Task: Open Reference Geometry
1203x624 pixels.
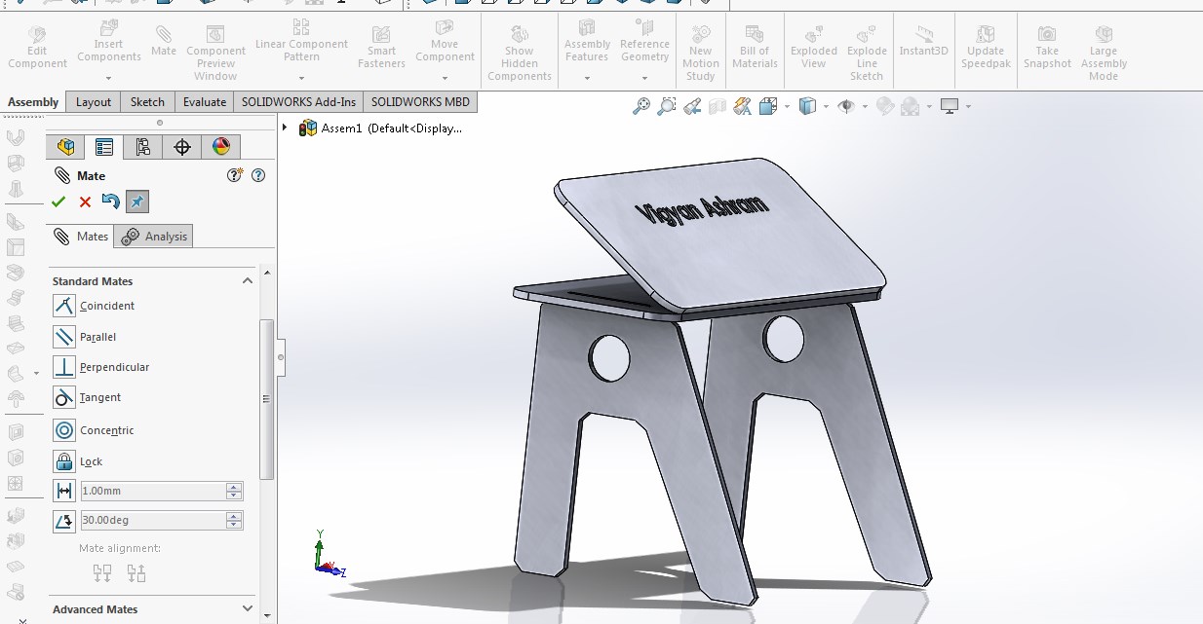Action: point(644,41)
